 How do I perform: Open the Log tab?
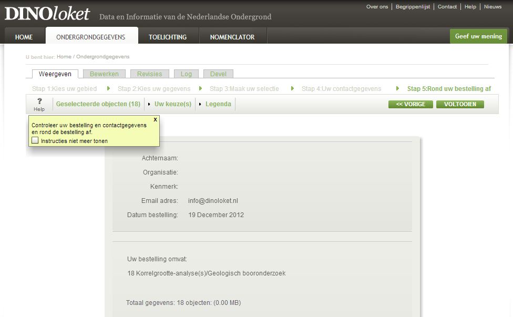186,74
